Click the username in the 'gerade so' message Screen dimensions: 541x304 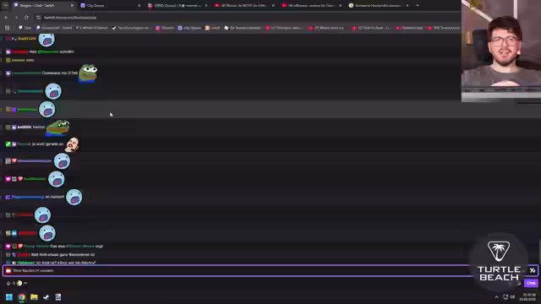25,144
